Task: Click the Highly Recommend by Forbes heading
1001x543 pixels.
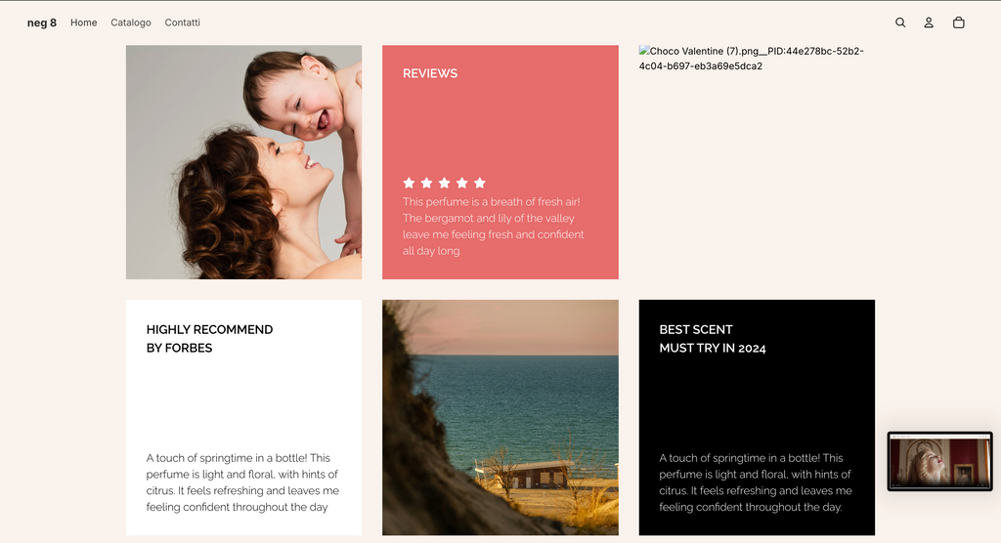Action: click(209, 338)
